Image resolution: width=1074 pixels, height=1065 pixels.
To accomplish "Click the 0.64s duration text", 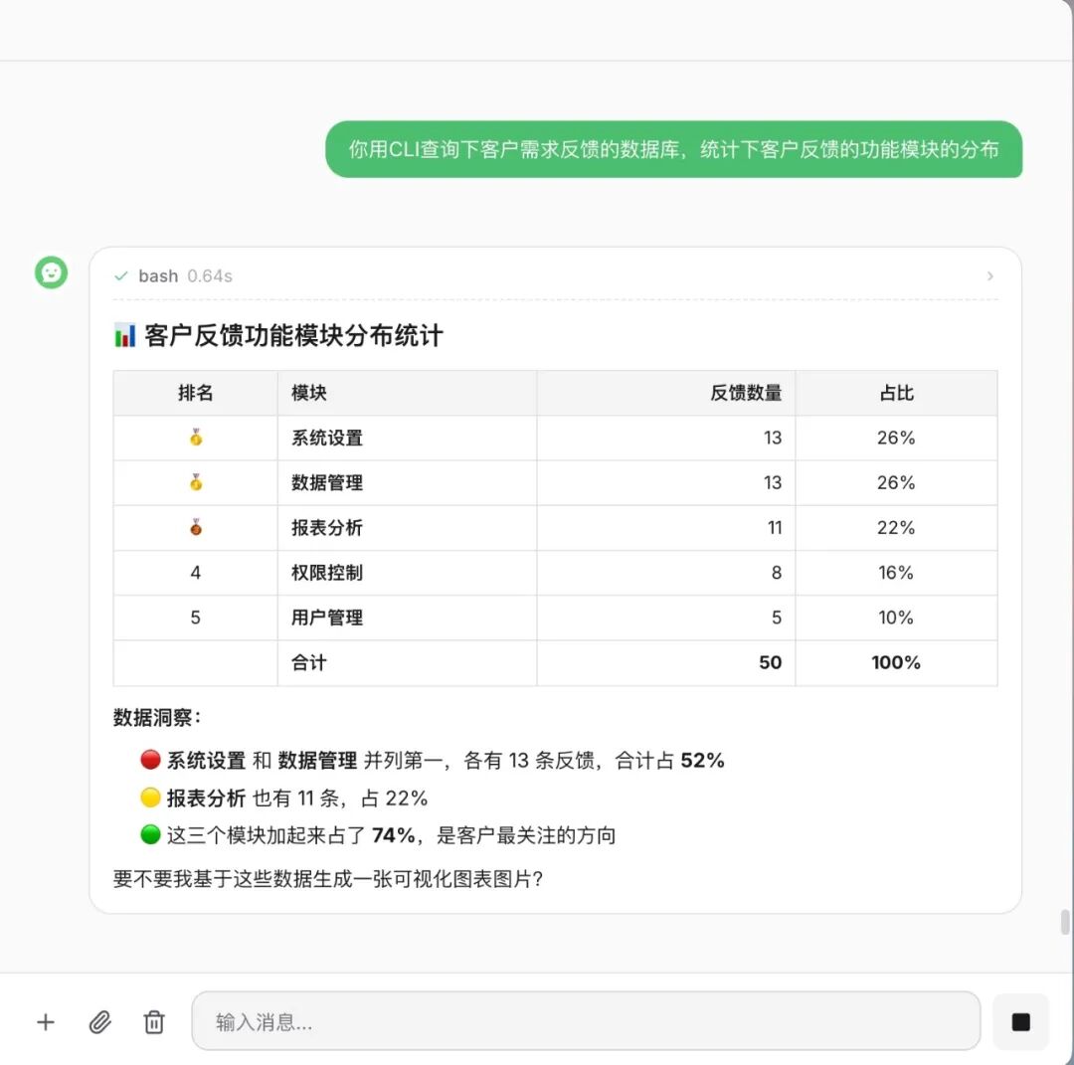I will 210,276.
